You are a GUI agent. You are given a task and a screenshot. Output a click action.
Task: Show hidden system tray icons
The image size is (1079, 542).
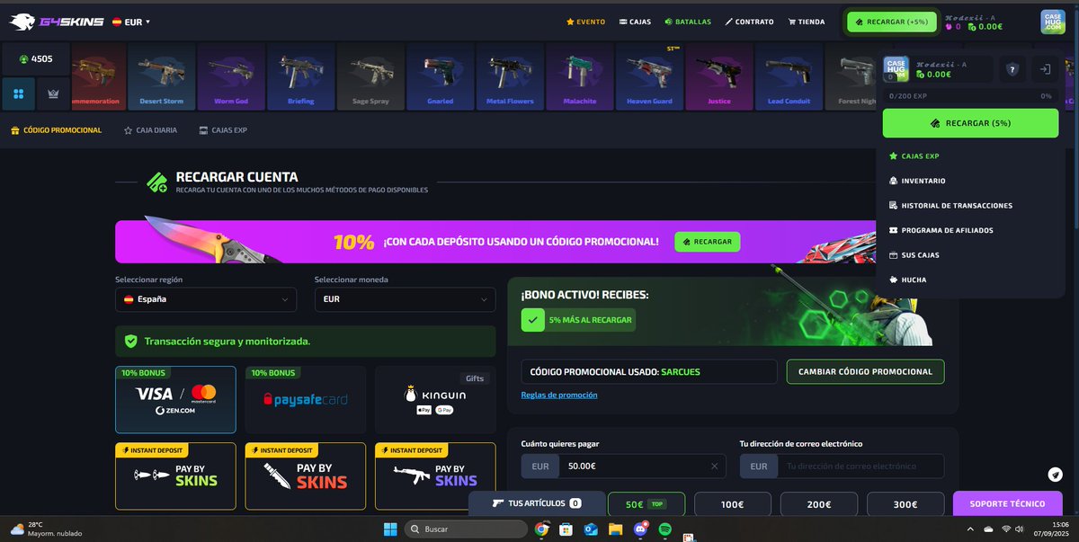tap(970, 529)
